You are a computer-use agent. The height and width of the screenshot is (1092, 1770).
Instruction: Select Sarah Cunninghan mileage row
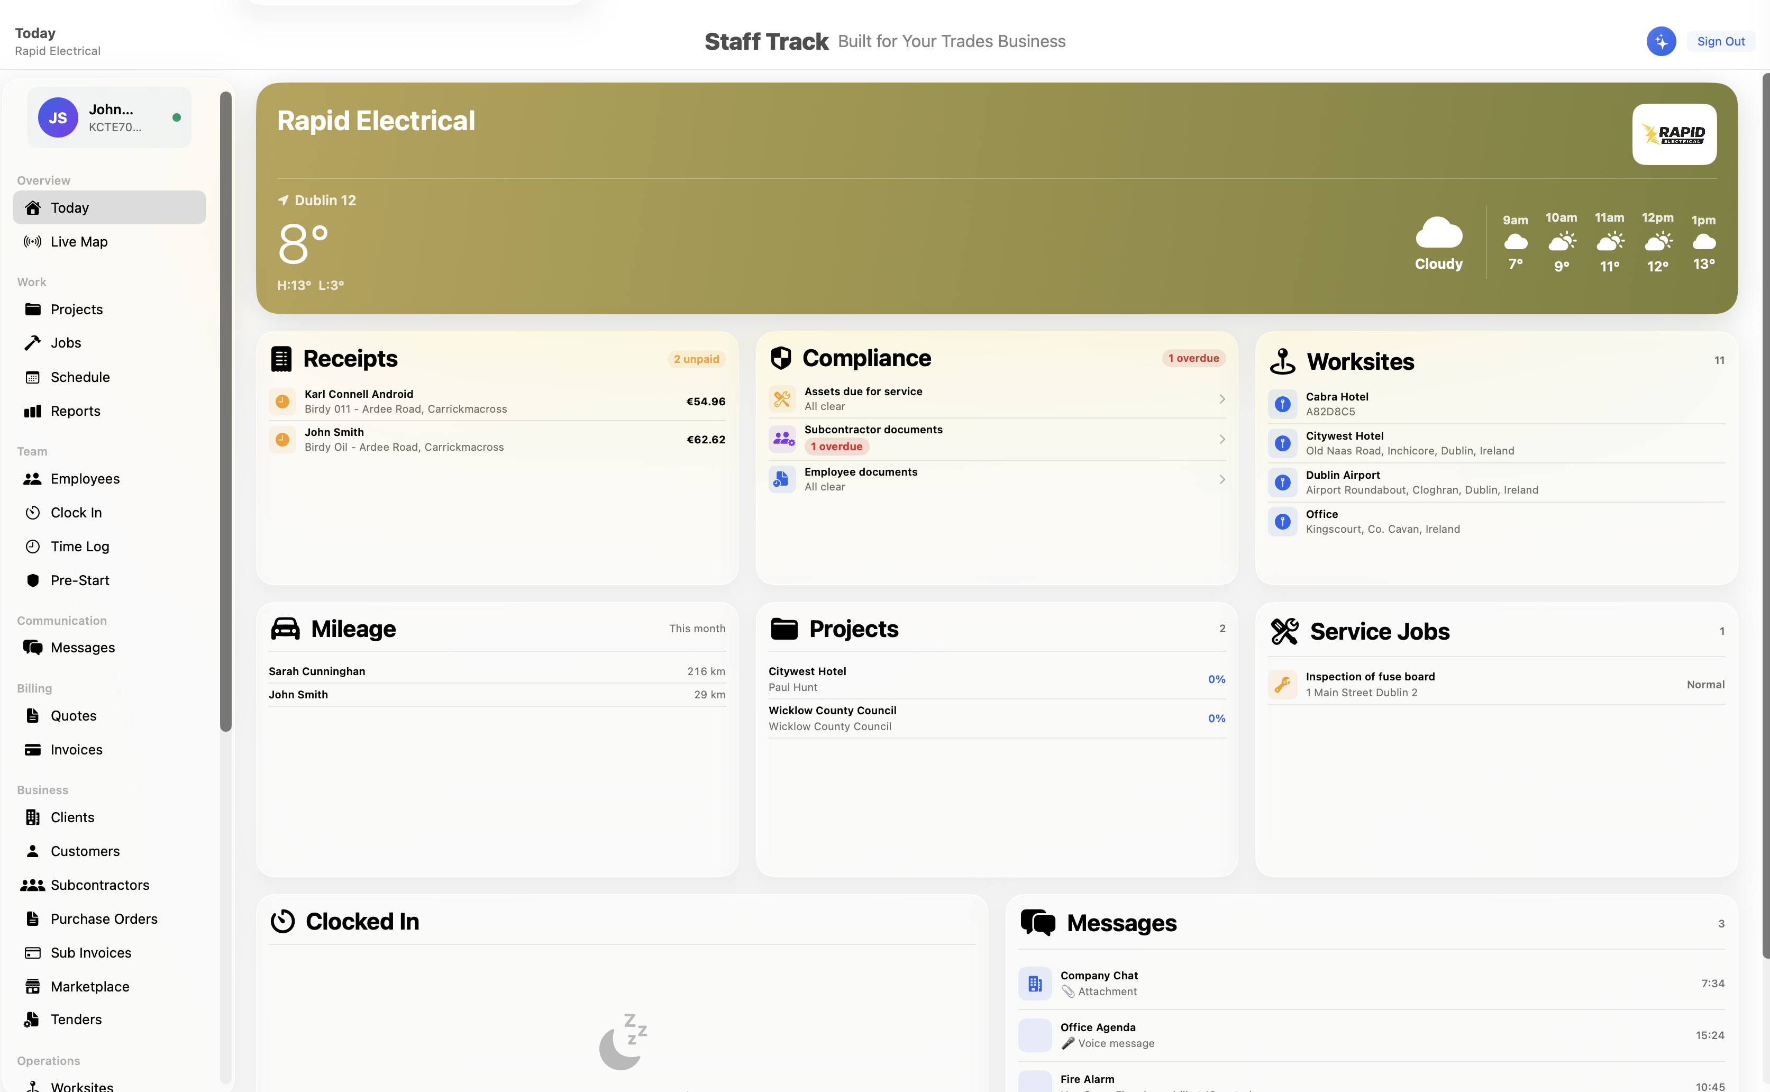497,671
